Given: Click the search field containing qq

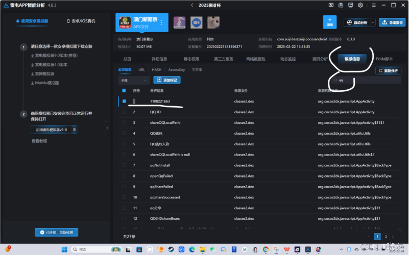Looking at the screenshot, I should 367,80.
